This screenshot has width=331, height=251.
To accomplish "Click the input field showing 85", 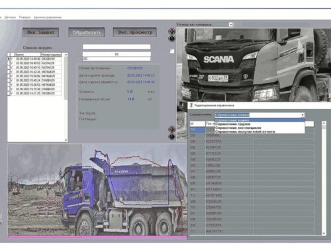I will pos(117,54).
